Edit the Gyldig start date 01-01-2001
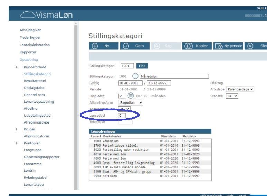This screenshot has height=196, width=267. 131,83
